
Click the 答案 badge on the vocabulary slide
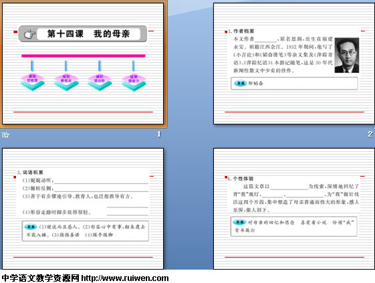pos(31,227)
